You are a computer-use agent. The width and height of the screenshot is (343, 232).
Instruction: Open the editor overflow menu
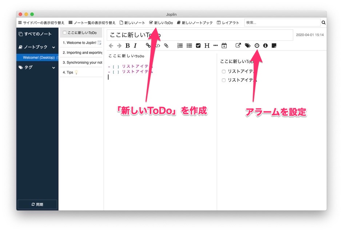215,45
